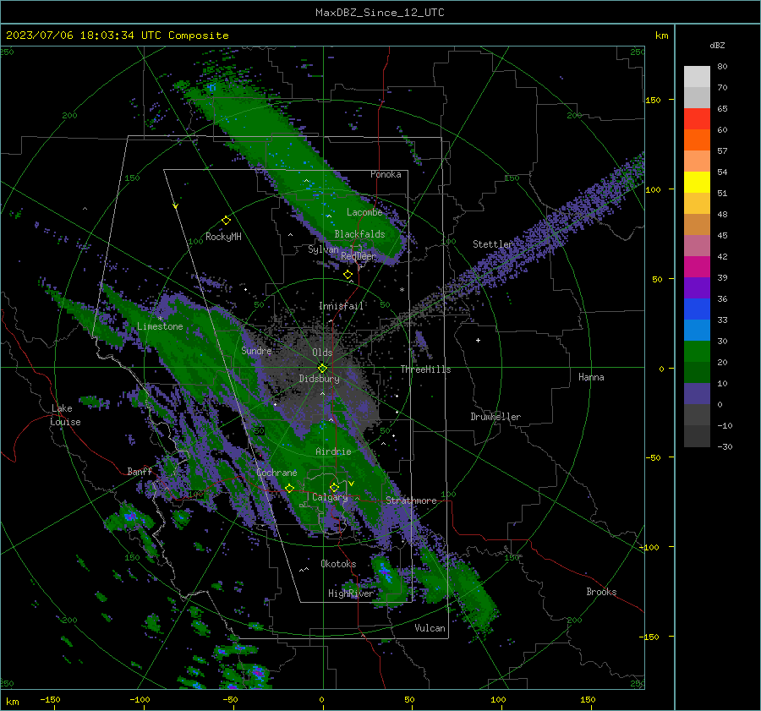This screenshot has width=761, height=711.
Task: Click the Strathmore city label
Action: click(411, 500)
